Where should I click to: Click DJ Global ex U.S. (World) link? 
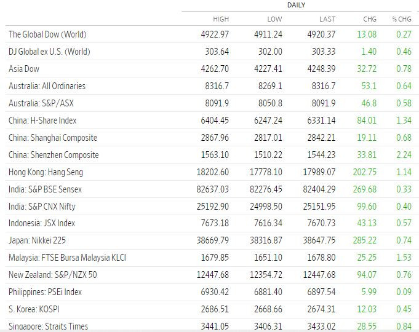pos(49,52)
